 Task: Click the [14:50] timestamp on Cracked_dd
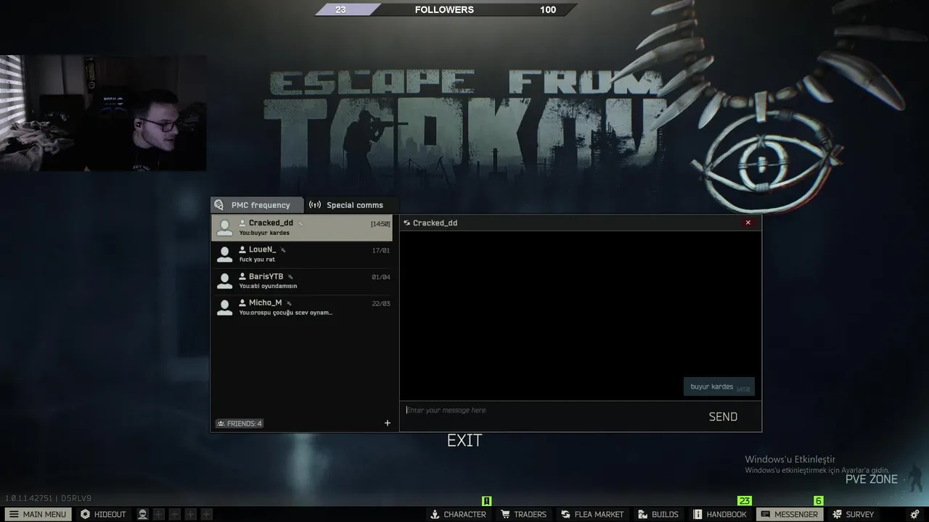(x=380, y=224)
